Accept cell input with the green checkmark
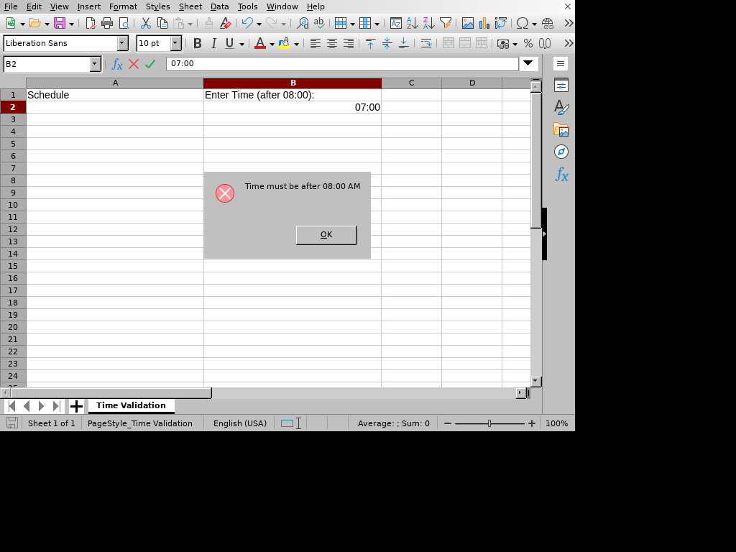 click(150, 64)
